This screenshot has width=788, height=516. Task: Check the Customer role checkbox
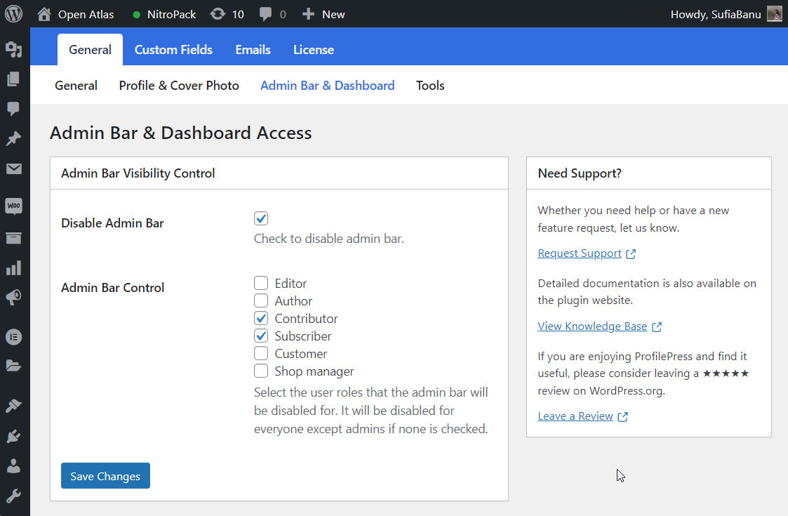[261, 354]
